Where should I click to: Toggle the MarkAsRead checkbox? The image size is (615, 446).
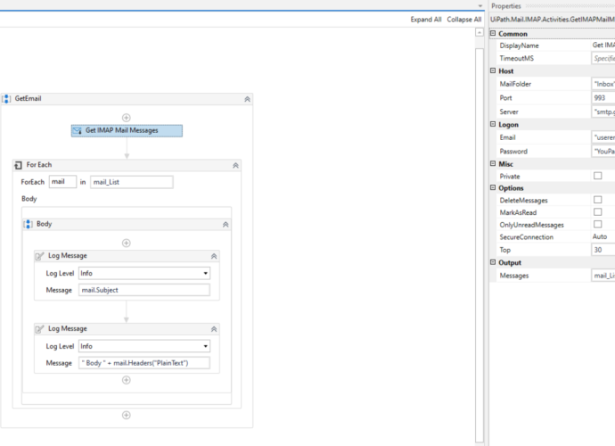coord(598,212)
